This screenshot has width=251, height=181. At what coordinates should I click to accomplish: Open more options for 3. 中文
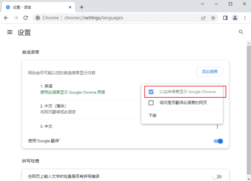point(217,126)
